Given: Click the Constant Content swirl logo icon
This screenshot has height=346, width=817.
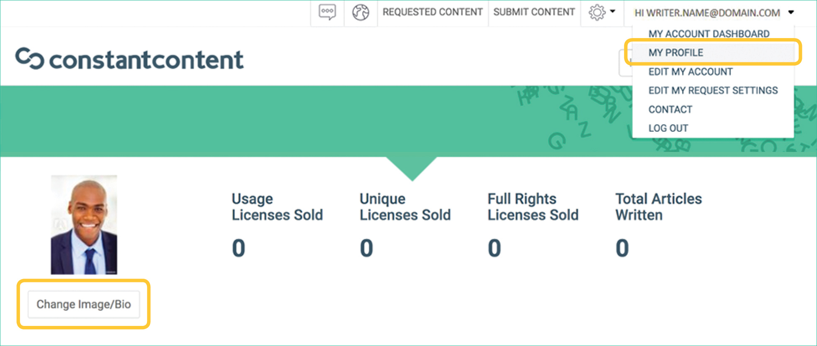Looking at the screenshot, I should (x=30, y=59).
